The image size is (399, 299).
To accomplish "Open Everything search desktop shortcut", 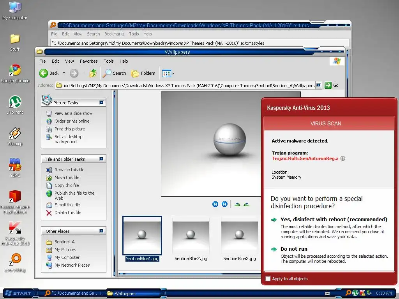I will [x=15, y=263].
